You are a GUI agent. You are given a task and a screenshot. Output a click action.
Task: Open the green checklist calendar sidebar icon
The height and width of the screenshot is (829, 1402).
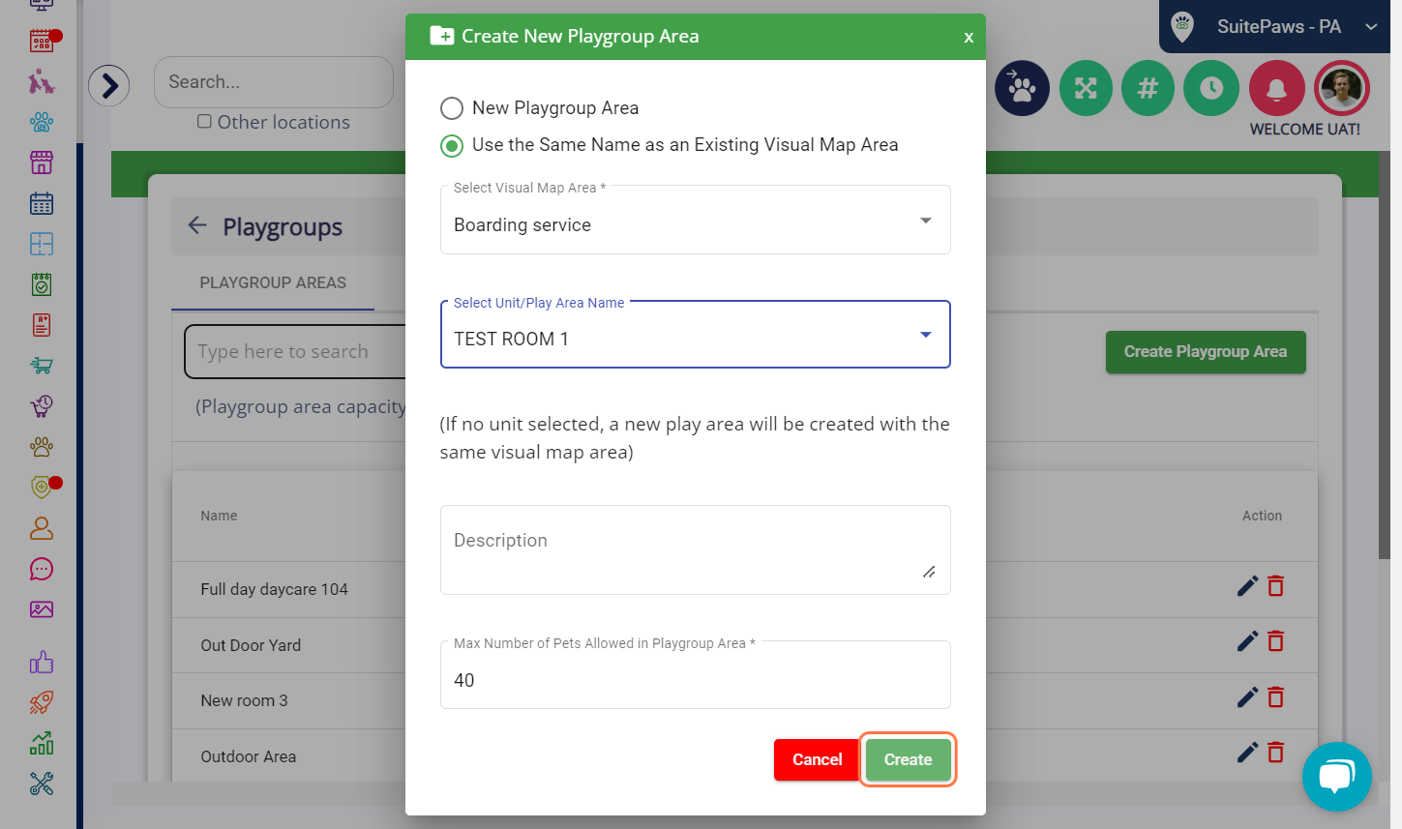[42, 284]
